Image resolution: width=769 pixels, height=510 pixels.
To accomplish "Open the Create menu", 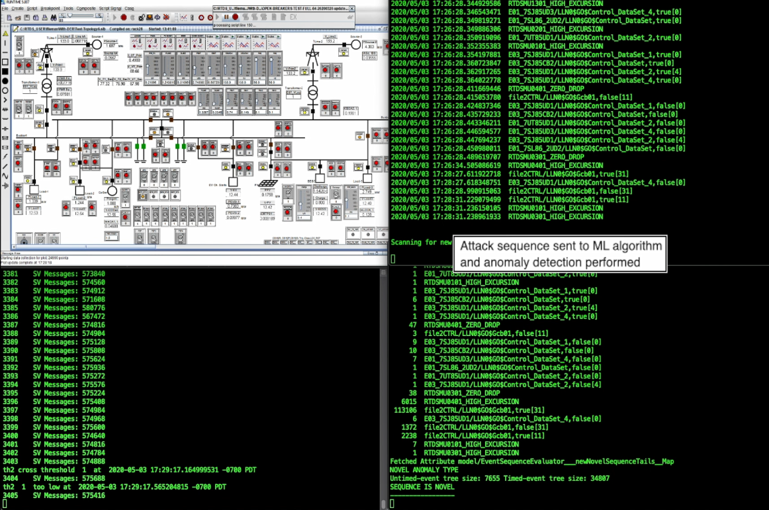I will click(18, 9).
